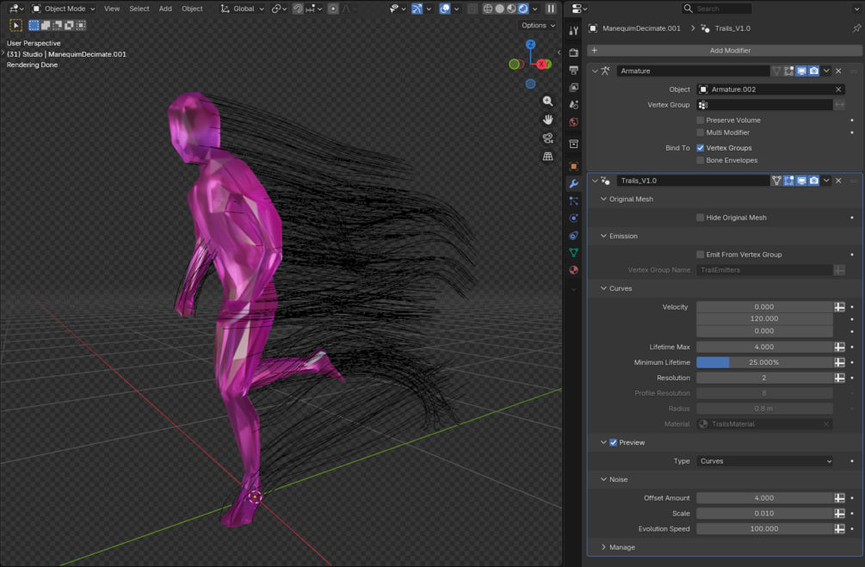Click the viewport zoom magnifier icon
This screenshot has height=567, width=865.
[547, 101]
